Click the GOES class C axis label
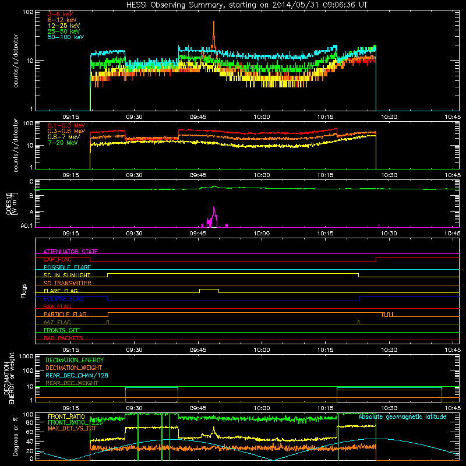 [x=31, y=182]
